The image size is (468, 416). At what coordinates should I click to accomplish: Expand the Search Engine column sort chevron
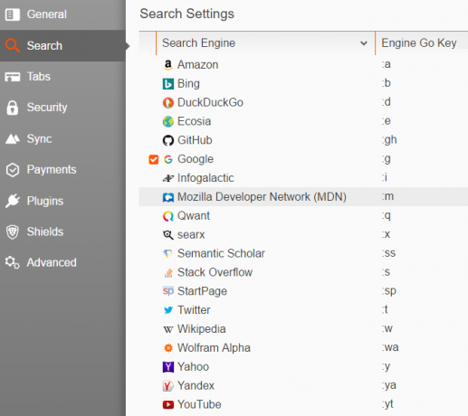tap(364, 43)
